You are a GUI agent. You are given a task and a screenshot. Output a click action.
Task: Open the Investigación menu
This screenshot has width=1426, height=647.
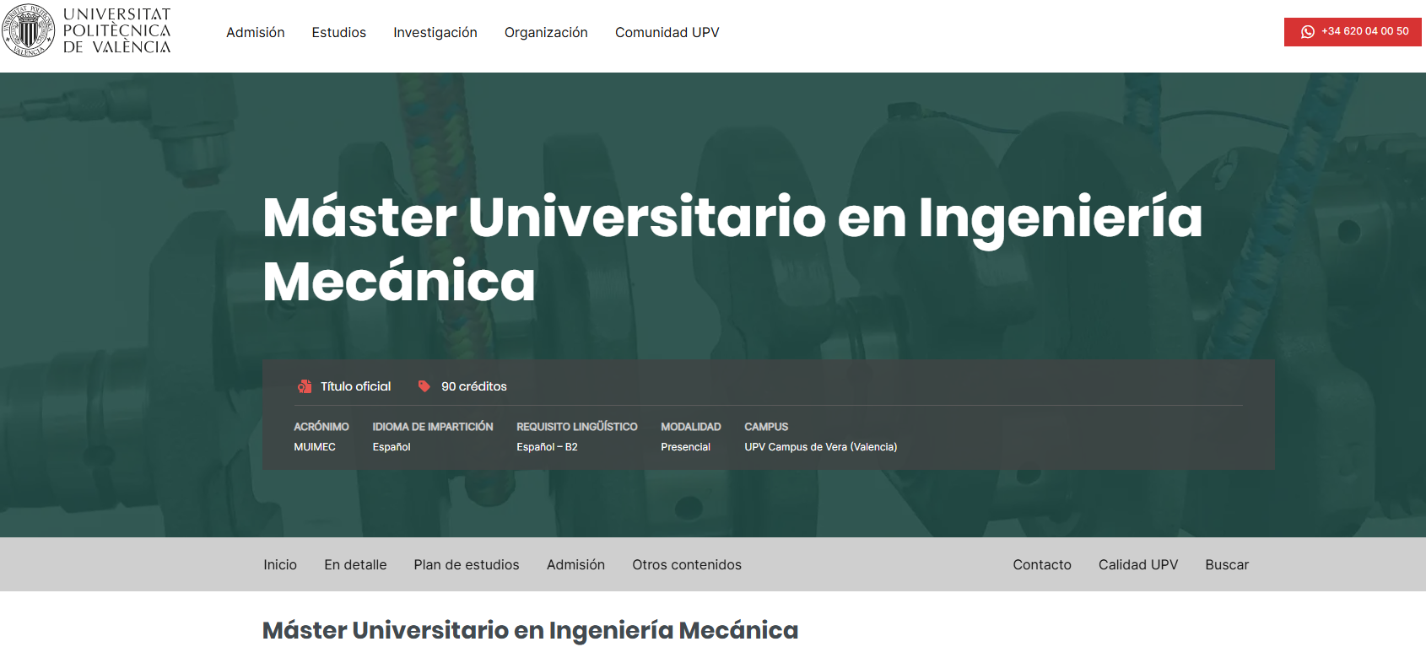435,32
